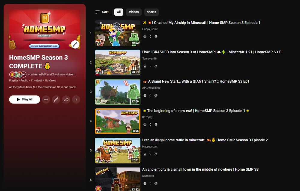Visit APuzzledSlime channel link
Image resolution: width=300 pixels, height=191 pixels.
[x=151, y=88]
